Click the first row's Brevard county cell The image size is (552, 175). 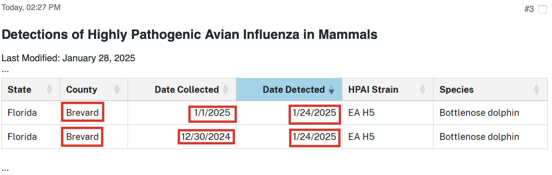(x=82, y=113)
